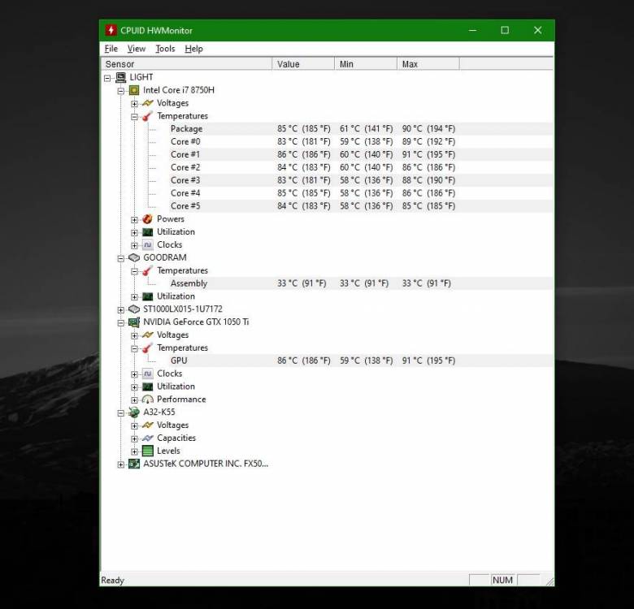Viewport: 634px width, 609px height.
Task: Select the Package temperature row
Action: tap(361, 128)
